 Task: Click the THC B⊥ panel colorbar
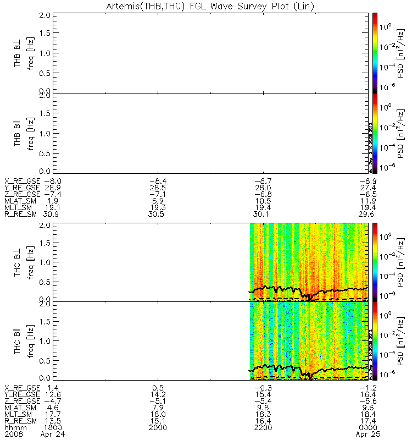click(375, 262)
